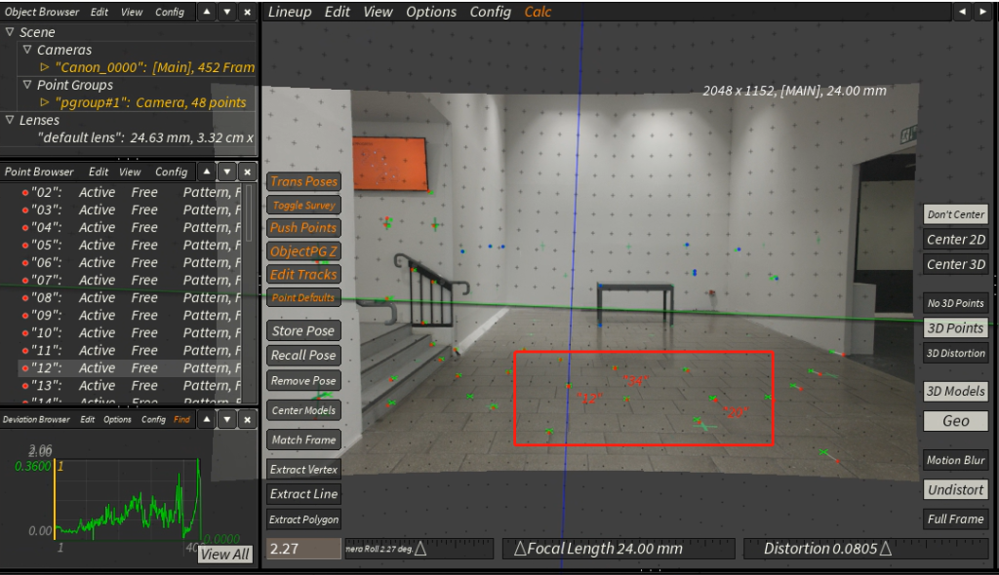Toggle the 3D Distortion display

[x=956, y=354]
